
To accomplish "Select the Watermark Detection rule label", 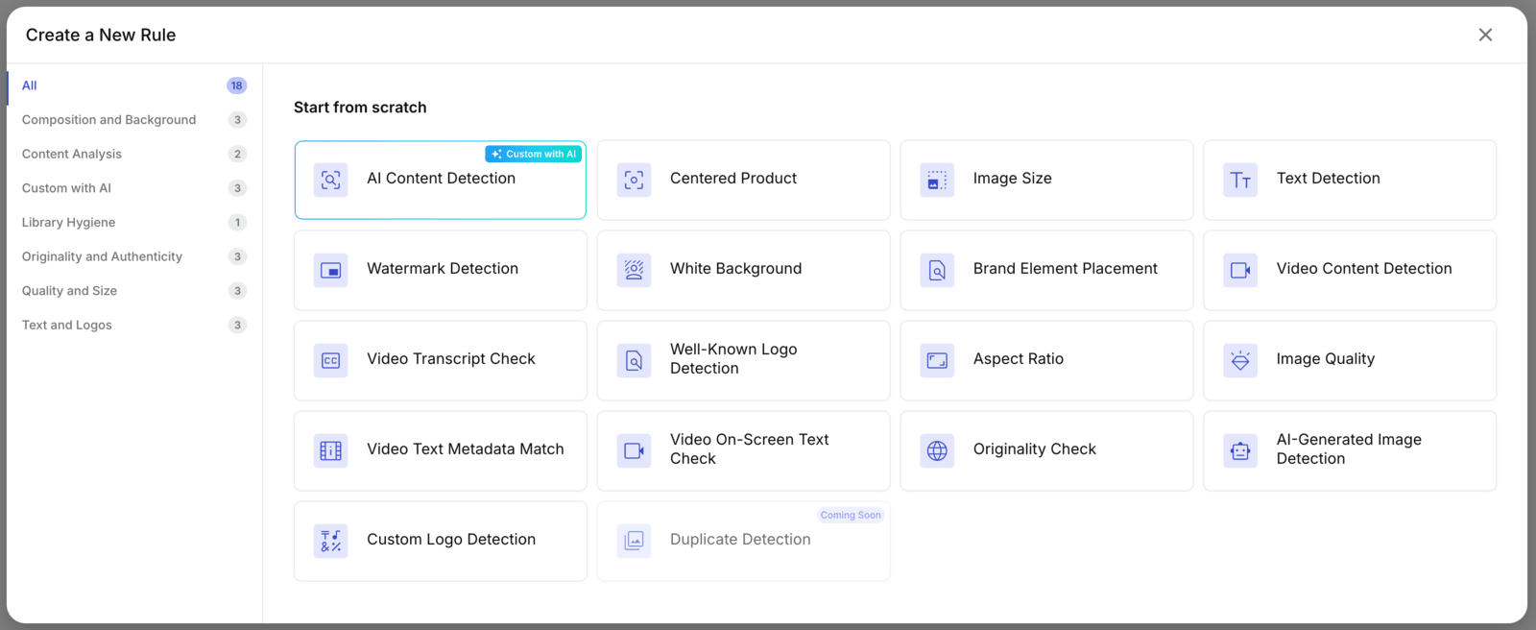I will (x=443, y=269).
